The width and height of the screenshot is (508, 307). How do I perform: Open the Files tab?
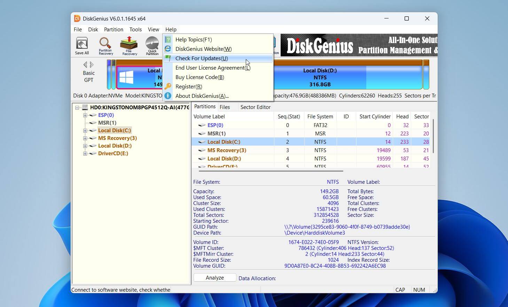[225, 107]
